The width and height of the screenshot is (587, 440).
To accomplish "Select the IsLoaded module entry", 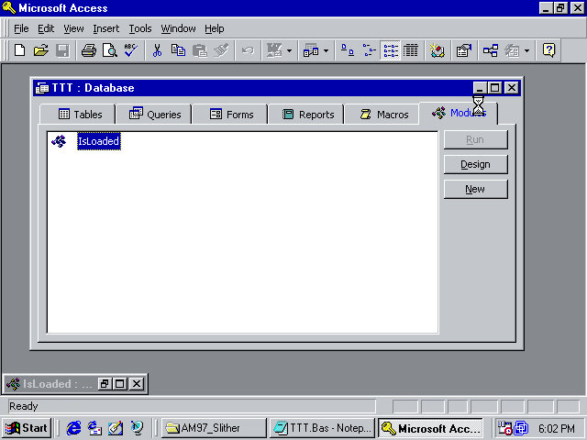I will 99,141.
